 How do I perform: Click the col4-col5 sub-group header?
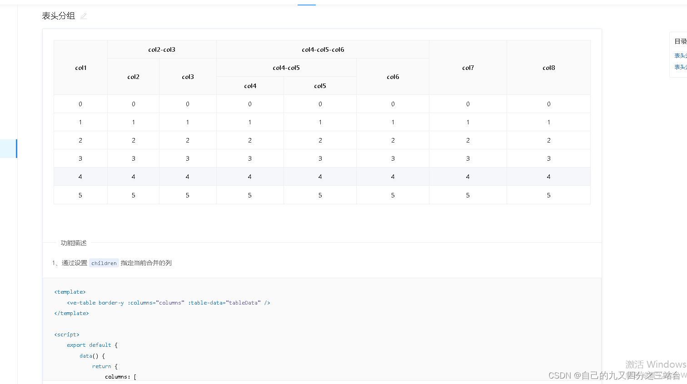[286, 68]
